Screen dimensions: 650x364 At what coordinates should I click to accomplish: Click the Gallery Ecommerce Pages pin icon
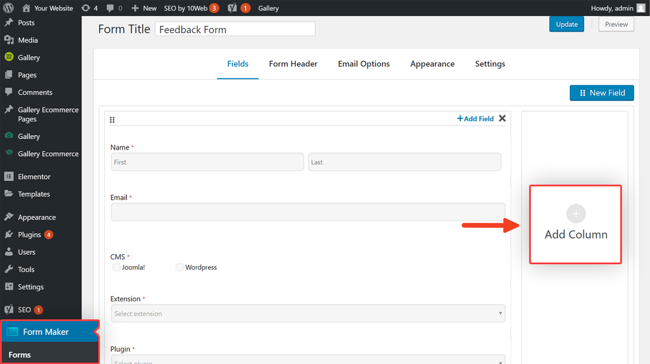(x=9, y=109)
